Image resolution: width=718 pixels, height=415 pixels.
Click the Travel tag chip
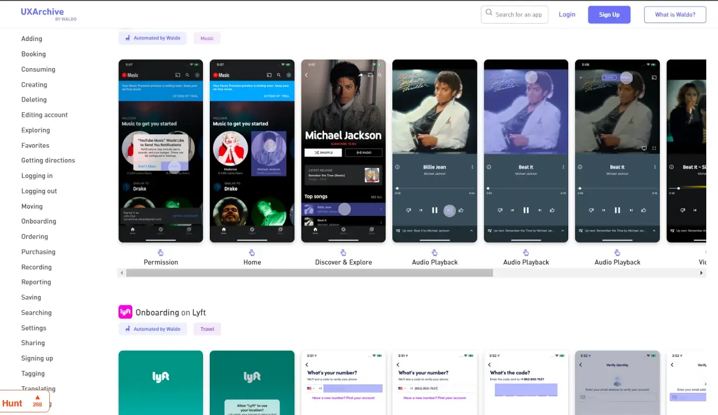point(207,329)
